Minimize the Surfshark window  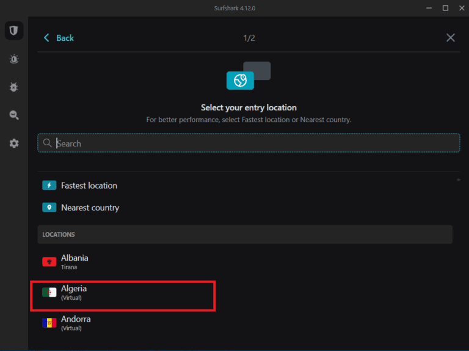[429, 8]
